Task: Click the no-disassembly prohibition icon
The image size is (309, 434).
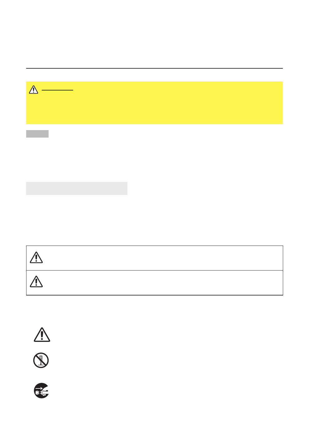Action: click(x=41, y=360)
